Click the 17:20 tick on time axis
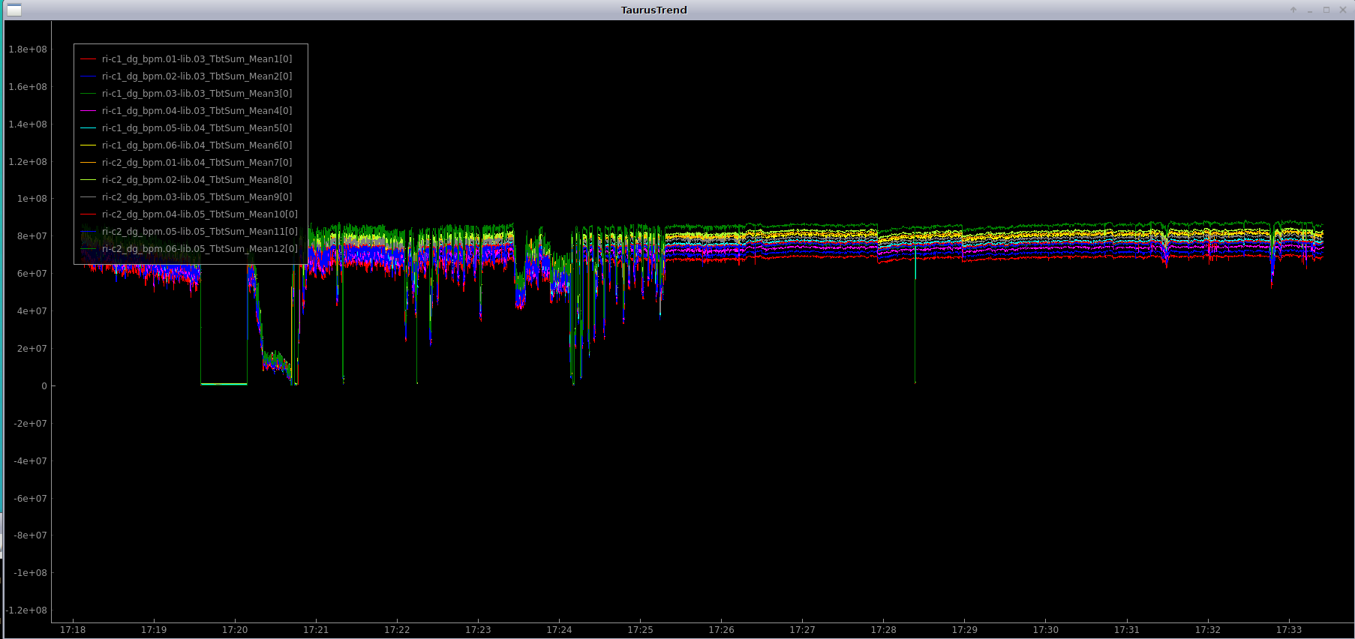The image size is (1355, 639). tap(235, 630)
